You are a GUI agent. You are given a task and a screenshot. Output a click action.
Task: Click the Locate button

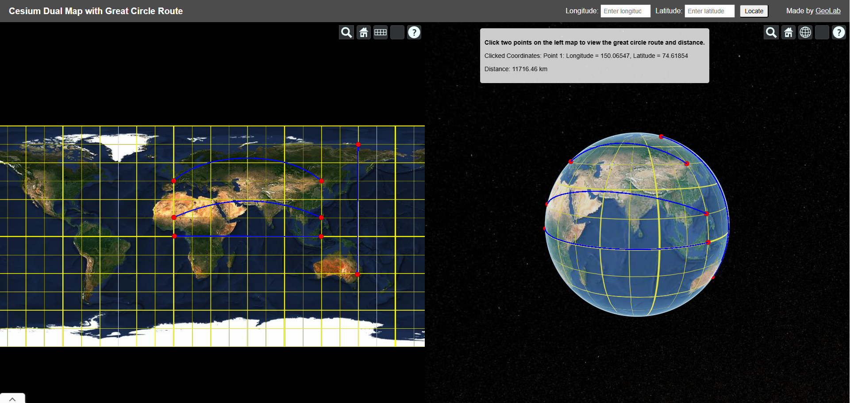[x=754, y=11]
